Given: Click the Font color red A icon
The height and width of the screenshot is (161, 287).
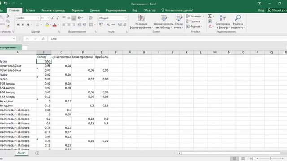Looking at the screenshot, I should pos(55,25).
